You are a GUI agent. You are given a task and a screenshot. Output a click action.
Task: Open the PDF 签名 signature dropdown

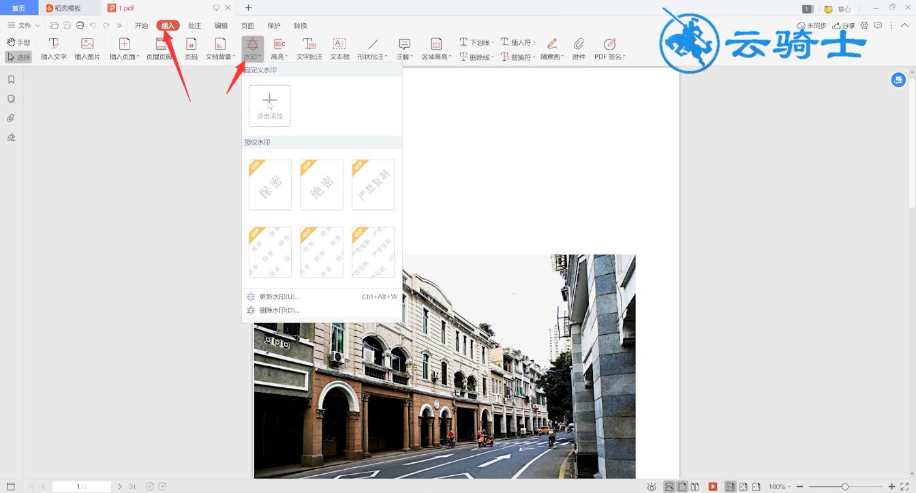(609, 49)
